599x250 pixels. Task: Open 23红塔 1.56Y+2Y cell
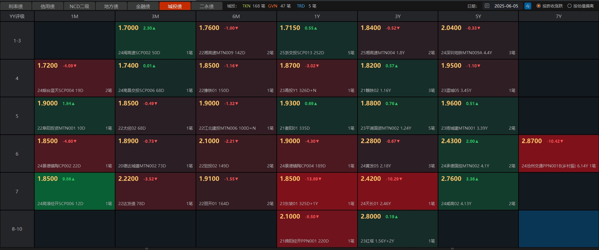(398, 229)
